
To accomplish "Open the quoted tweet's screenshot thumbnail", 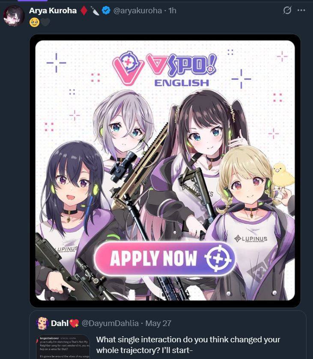I will 63,347.
